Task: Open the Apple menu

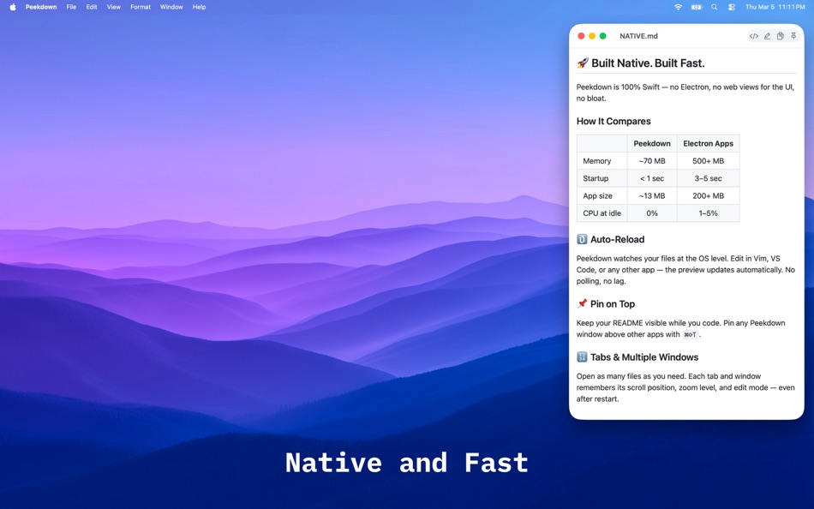Action: (13, 7)
